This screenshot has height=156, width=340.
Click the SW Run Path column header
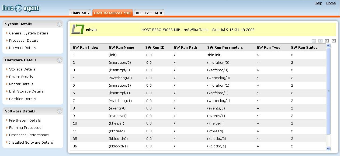pyautogui.click(x=185, y=48)
